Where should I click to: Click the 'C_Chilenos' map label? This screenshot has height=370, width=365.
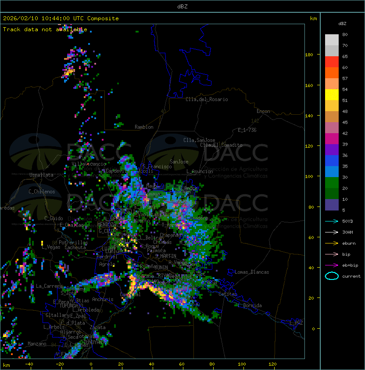pyautogui.click(x=42, y=192)
